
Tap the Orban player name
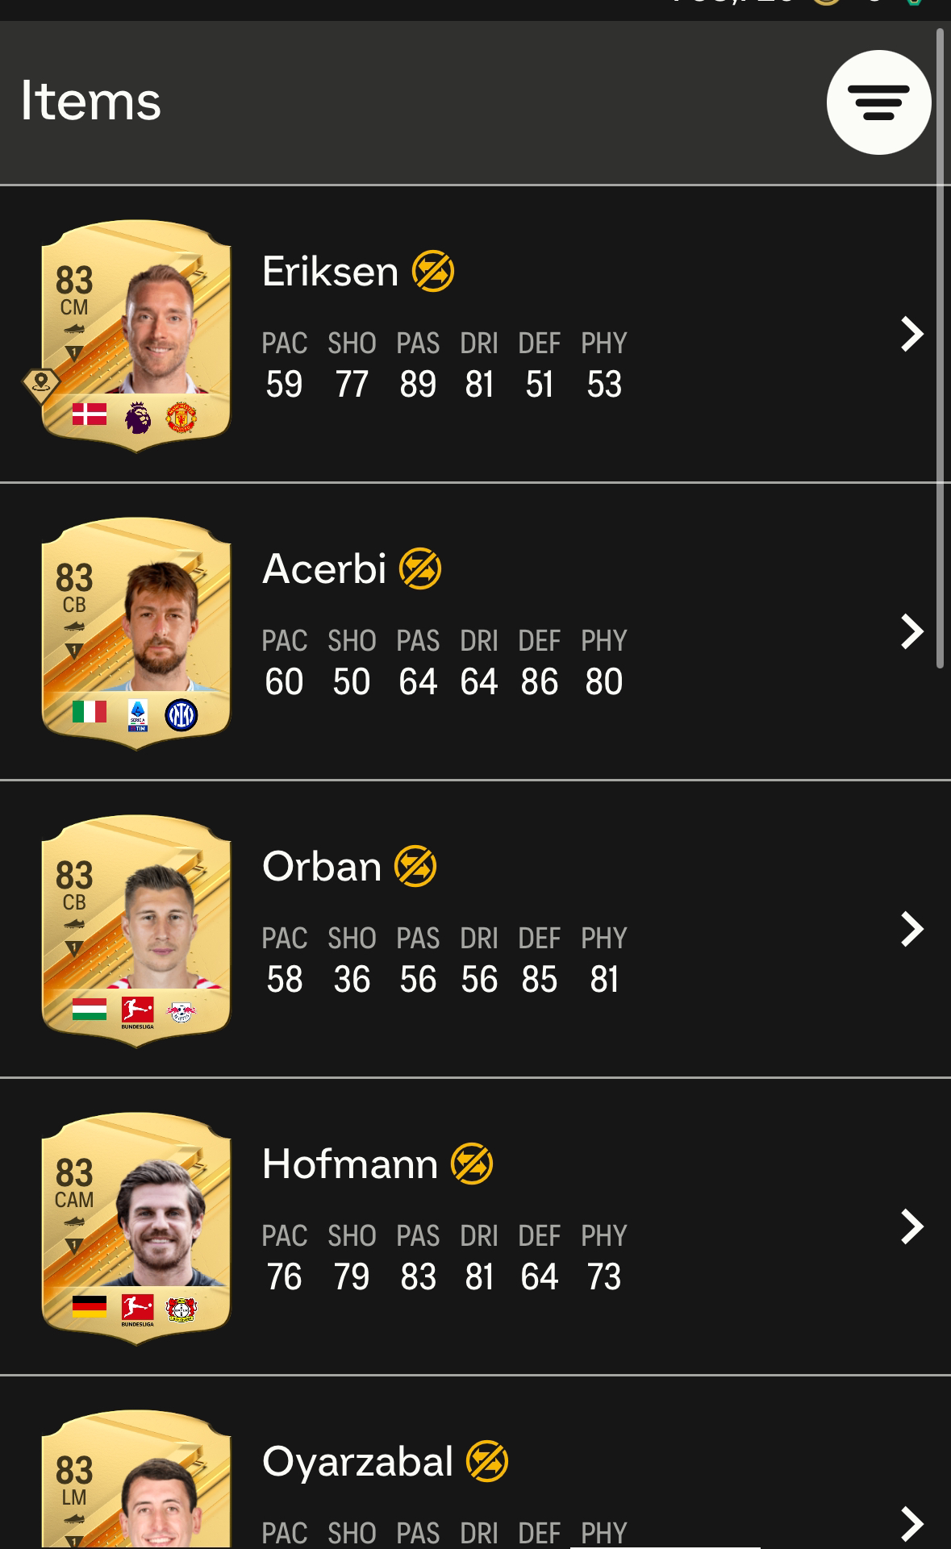pos(322,866)
